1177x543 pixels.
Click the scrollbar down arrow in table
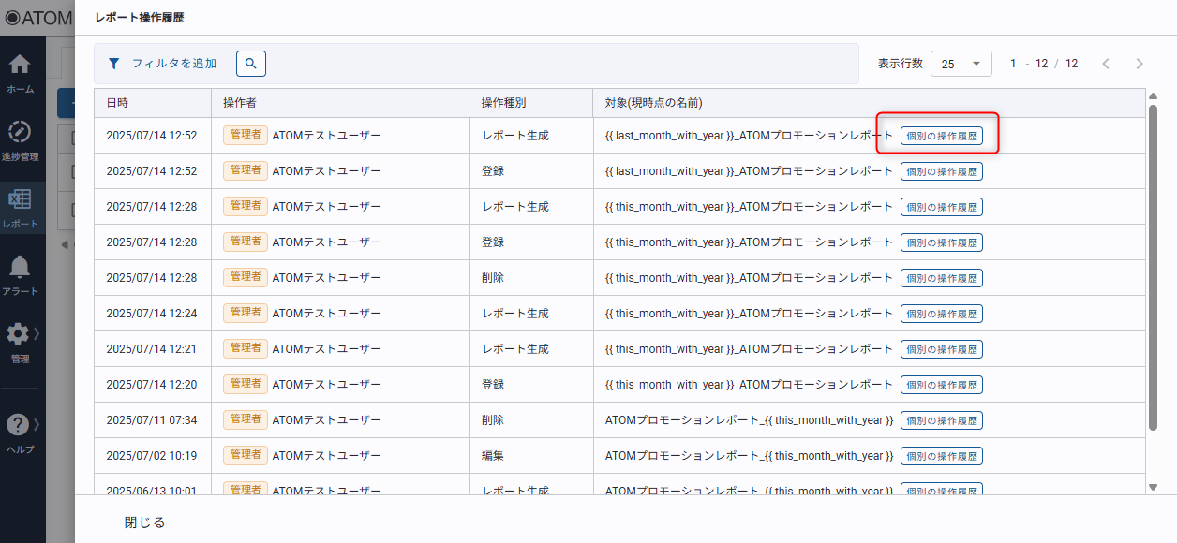(x=1153, y=487)
